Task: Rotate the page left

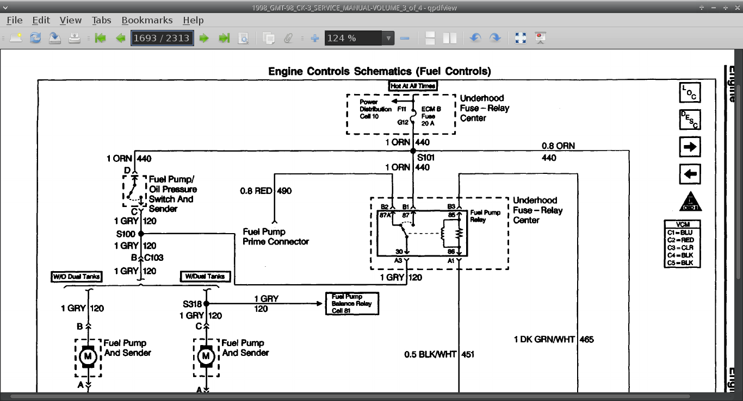Action: 475,38
